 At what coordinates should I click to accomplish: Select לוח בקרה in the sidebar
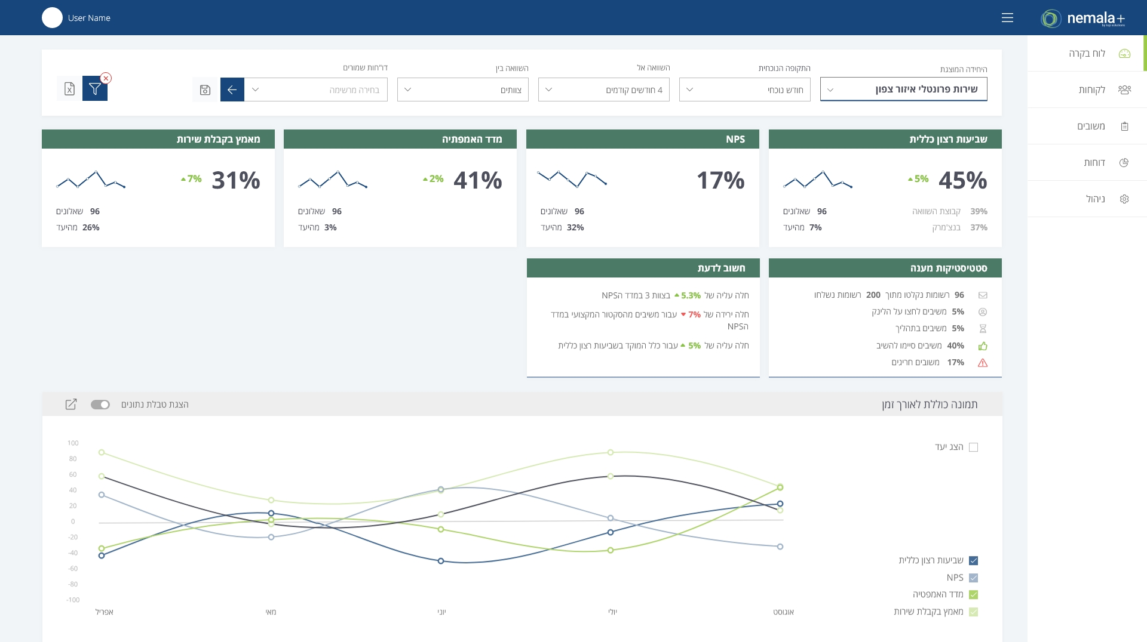click(x=1086, y=54)
